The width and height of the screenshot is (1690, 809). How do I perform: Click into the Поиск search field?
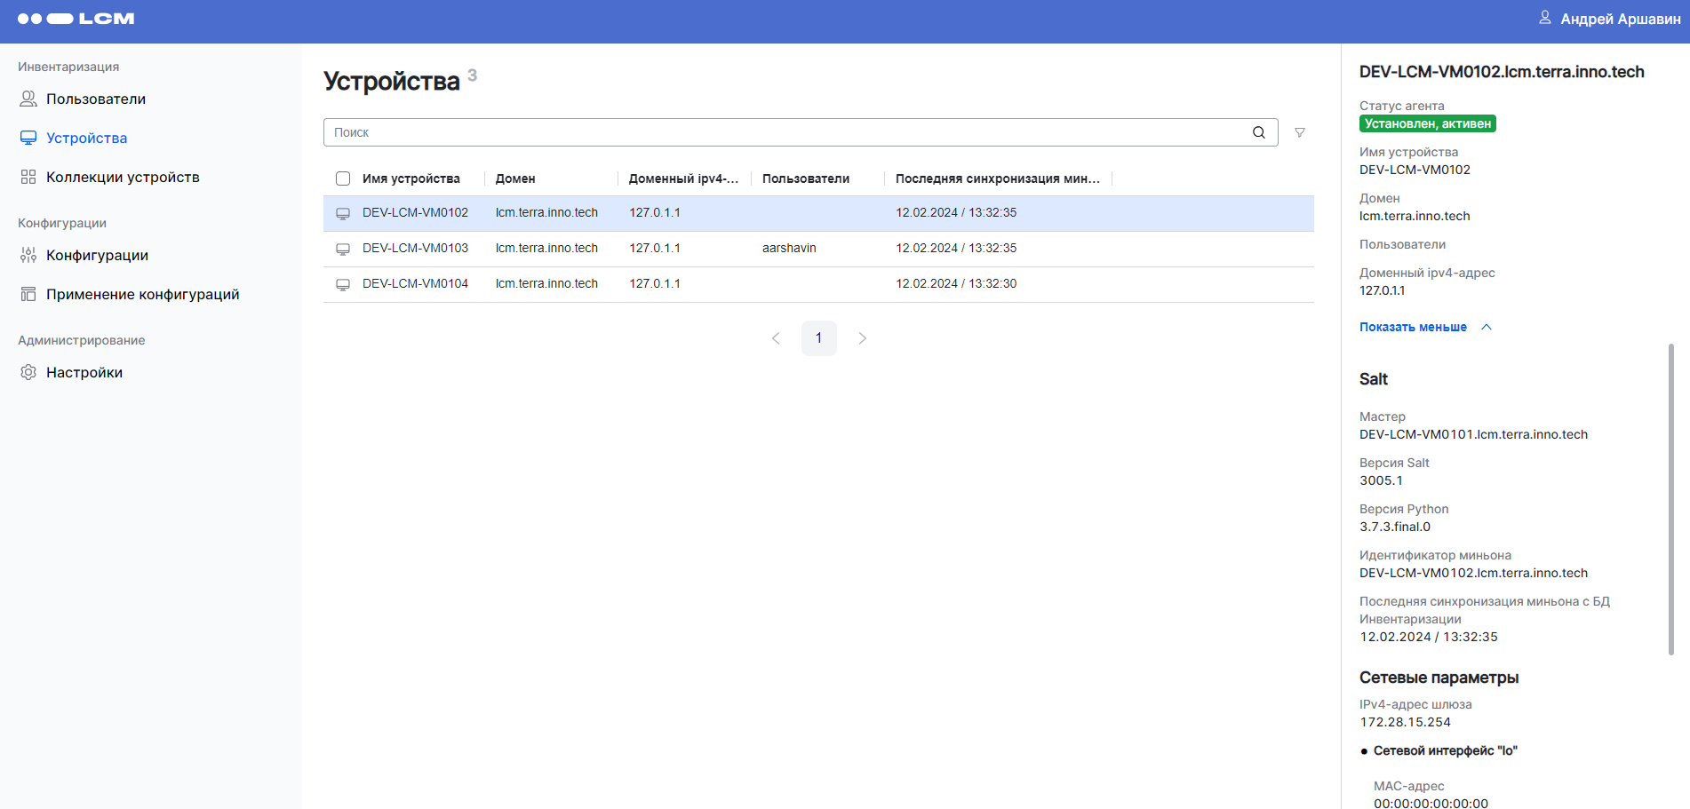(x=782, y=132)
